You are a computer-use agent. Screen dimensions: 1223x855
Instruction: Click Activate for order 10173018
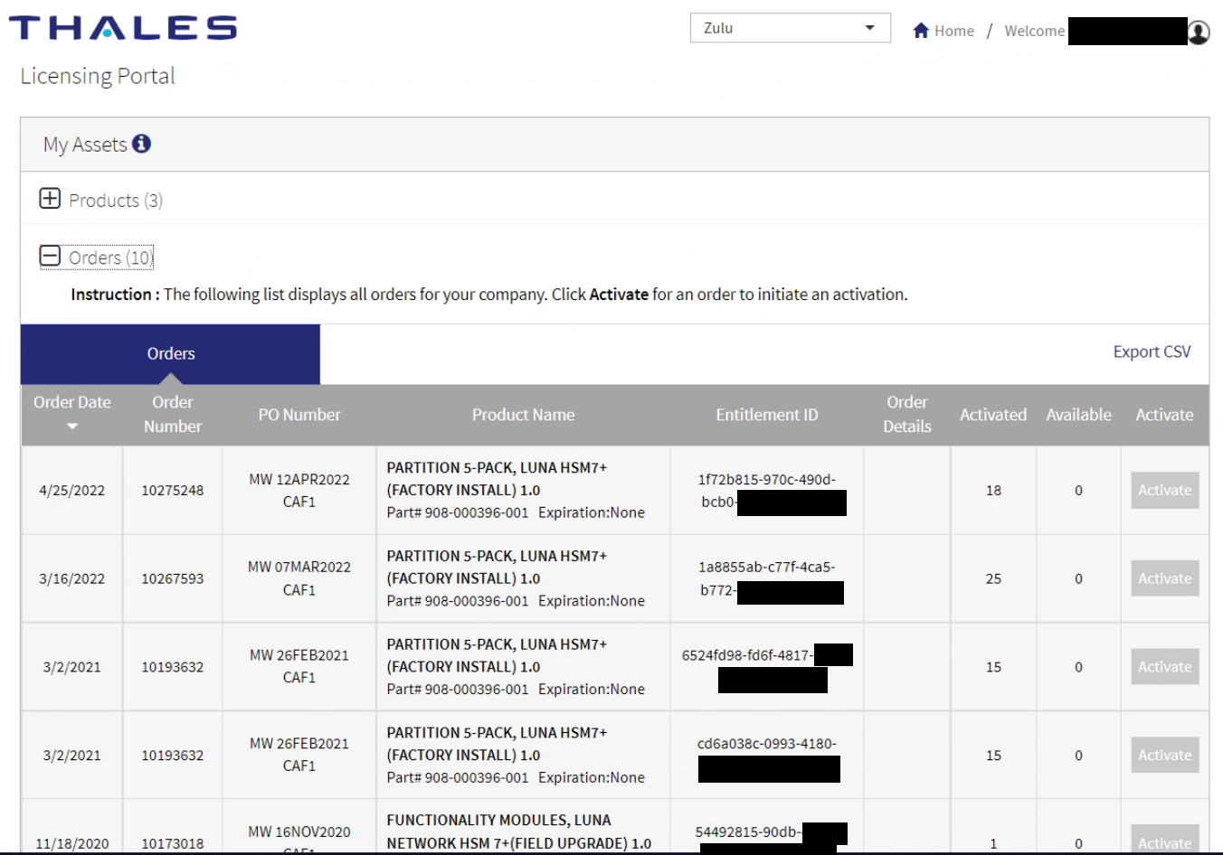pyautogui.click(x=1164, y=839)
